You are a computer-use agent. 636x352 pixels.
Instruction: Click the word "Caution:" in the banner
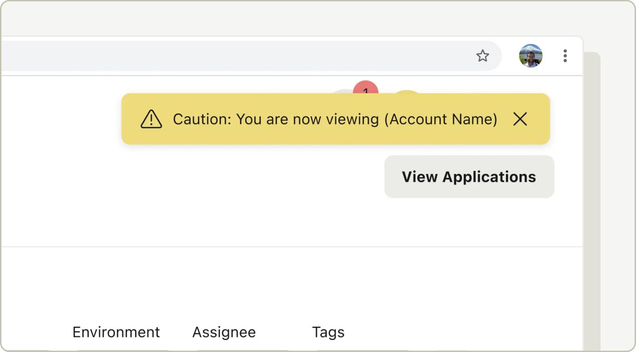pyautogui.click(x=202, y=119)
